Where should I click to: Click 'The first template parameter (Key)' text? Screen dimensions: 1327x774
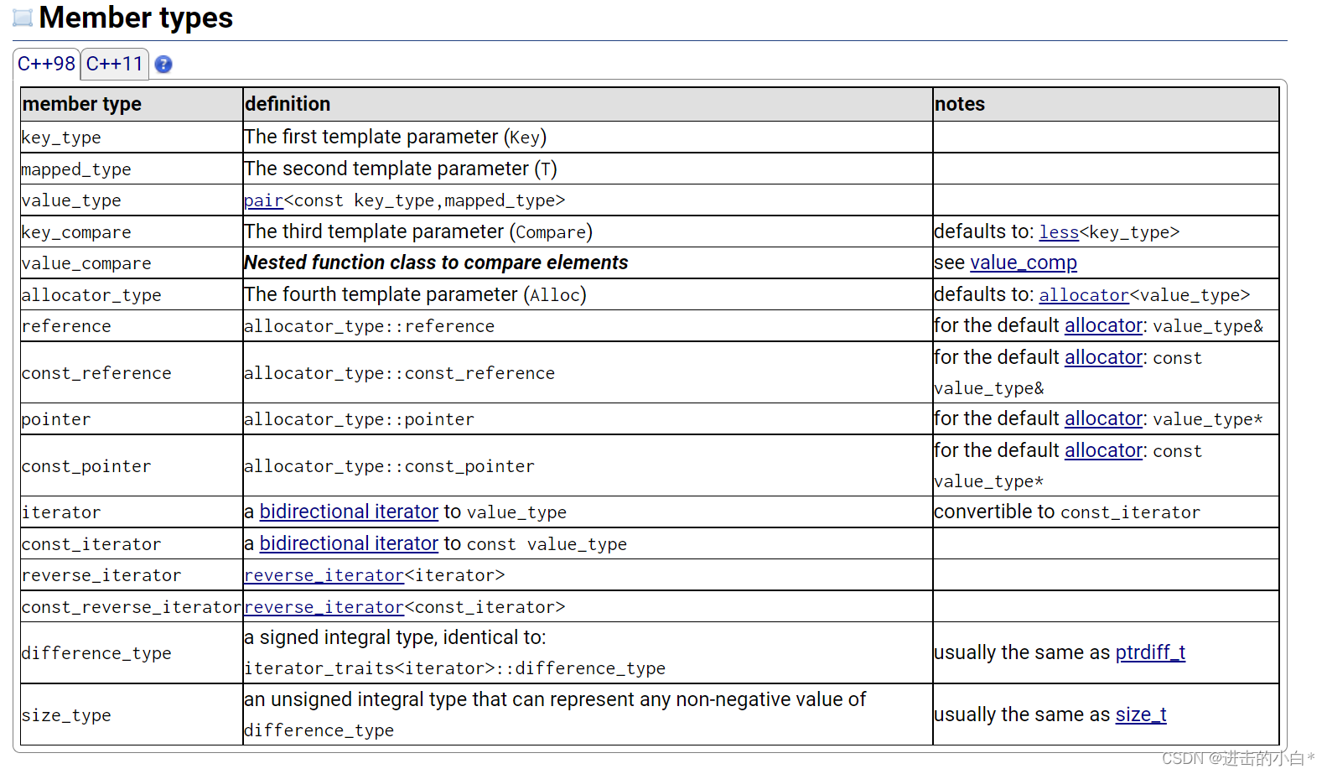[396, 137]
